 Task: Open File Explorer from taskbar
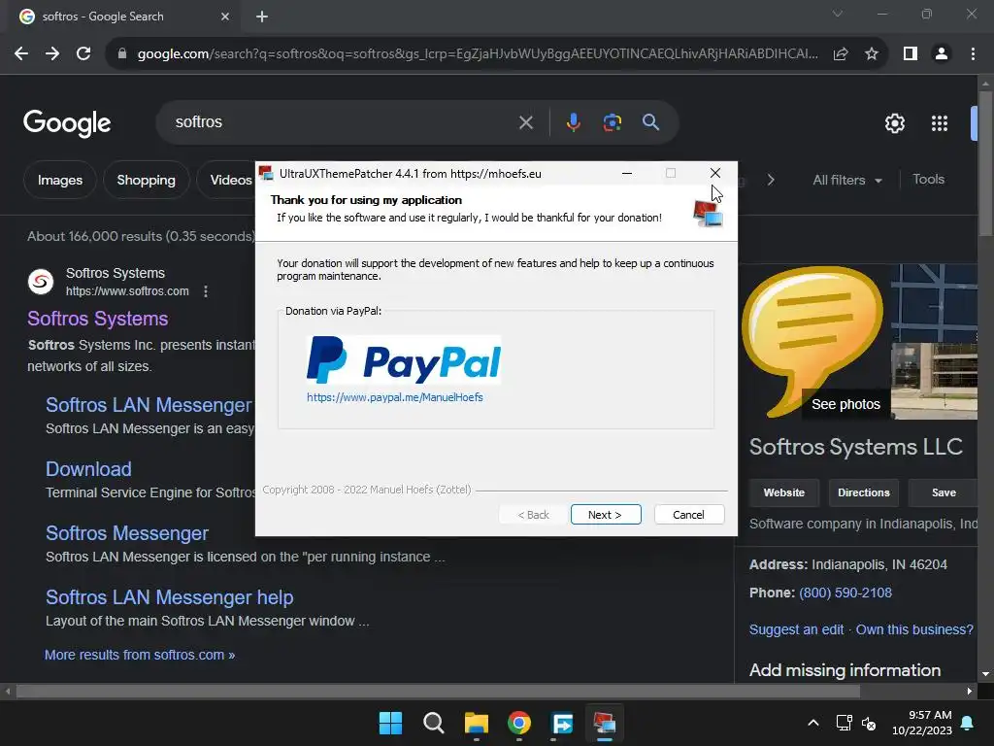click(x=476, y=723)
